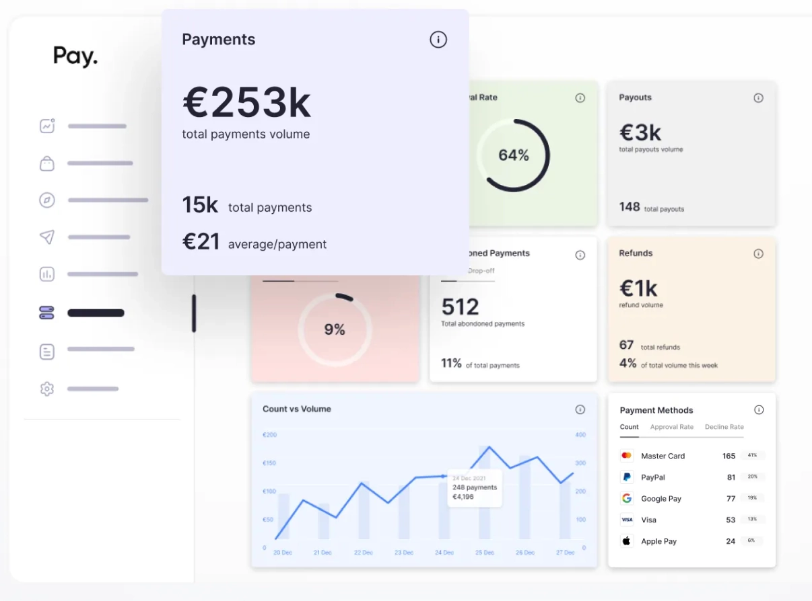Click the Count vs Volume title
The width and height of the screenshot is (812, 601).
tap(297, 409)
